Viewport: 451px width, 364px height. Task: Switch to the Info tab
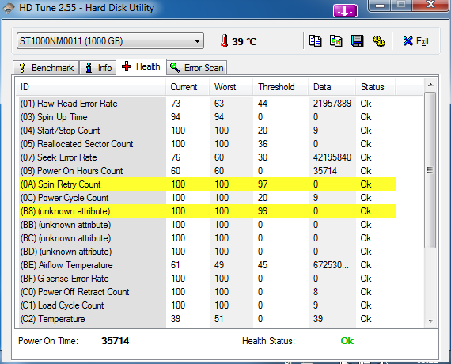98,68
